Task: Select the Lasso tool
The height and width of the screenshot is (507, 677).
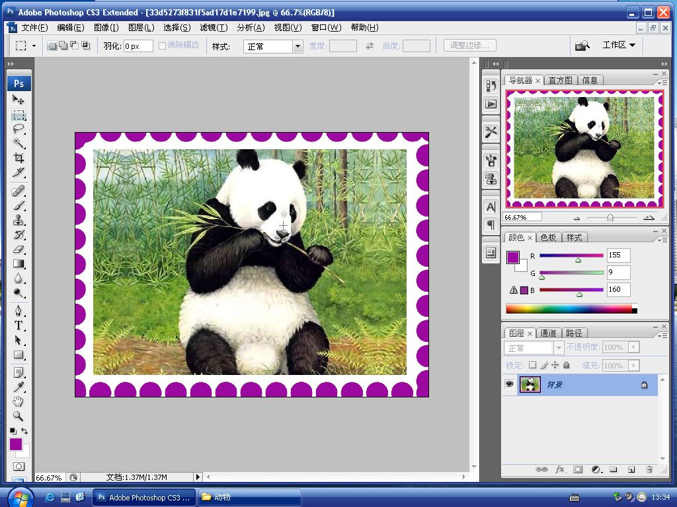Action: 18,127
